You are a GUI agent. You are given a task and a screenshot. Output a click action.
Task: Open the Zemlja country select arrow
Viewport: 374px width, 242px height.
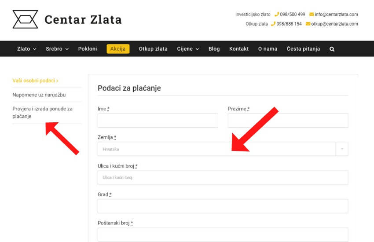(x=342, y=149)
